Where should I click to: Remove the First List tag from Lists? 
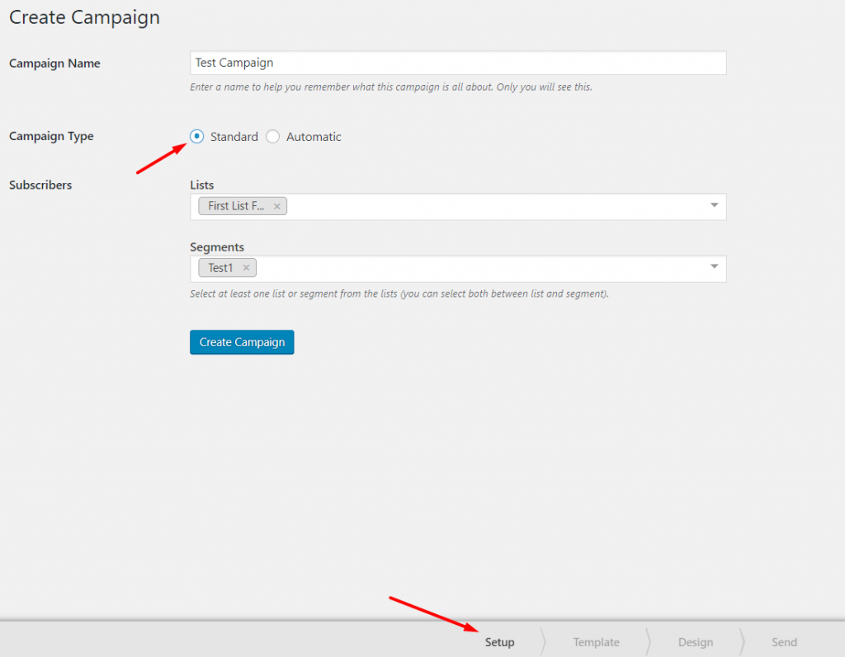click(x=277, y=206)
